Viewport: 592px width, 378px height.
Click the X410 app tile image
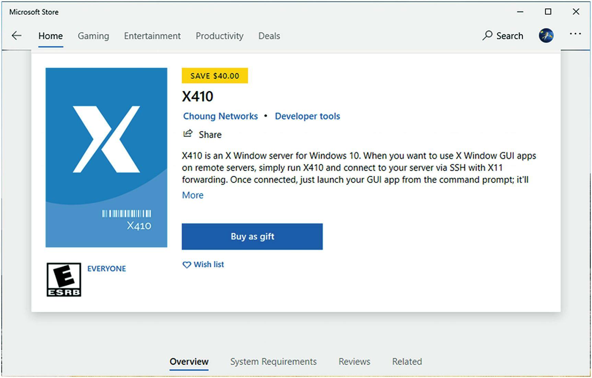point(106,157)
